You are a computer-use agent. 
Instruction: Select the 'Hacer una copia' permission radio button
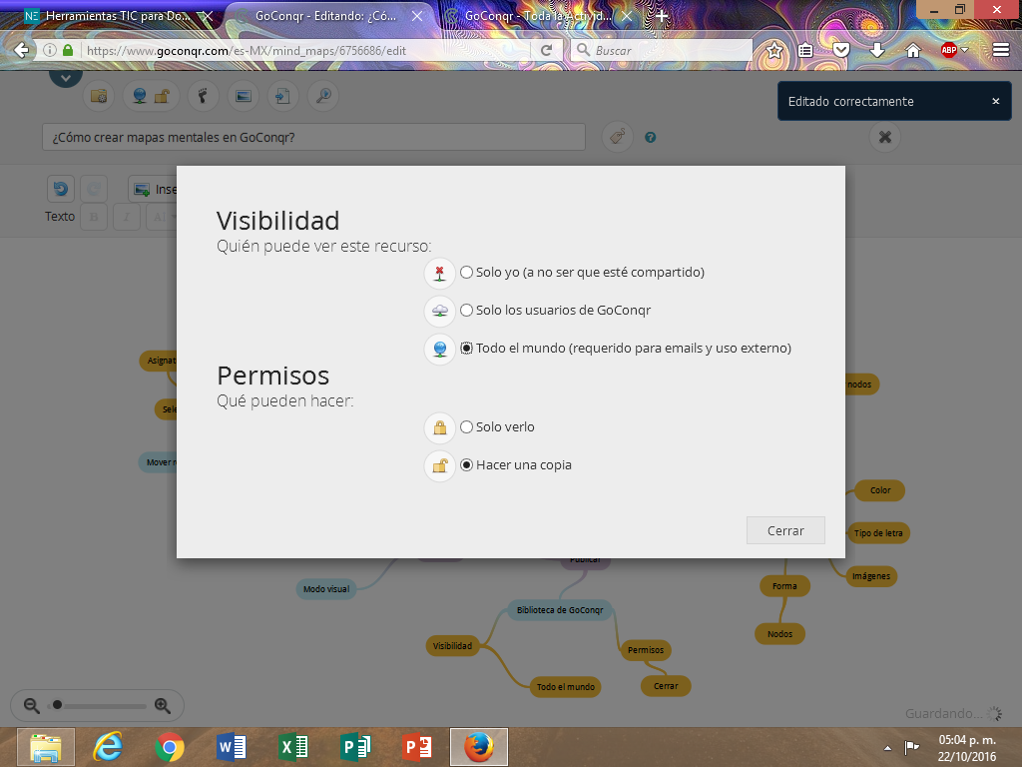pyautogui.click(x=466, y=465)
